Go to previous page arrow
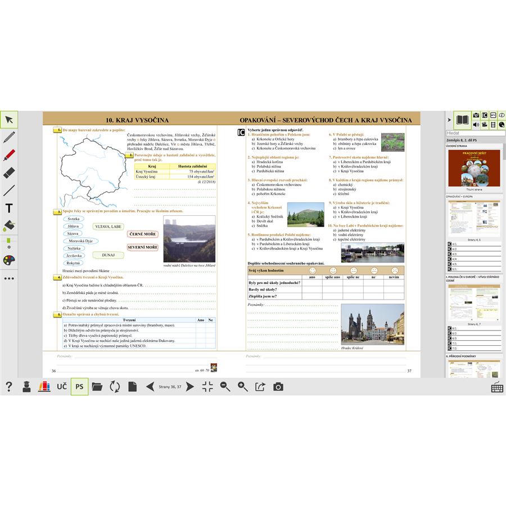The image size is (506, 506). click(150, 386)
